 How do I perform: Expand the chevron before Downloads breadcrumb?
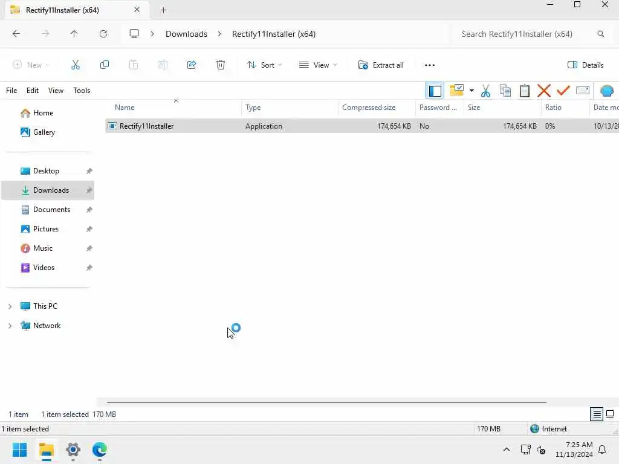(152, 34)
